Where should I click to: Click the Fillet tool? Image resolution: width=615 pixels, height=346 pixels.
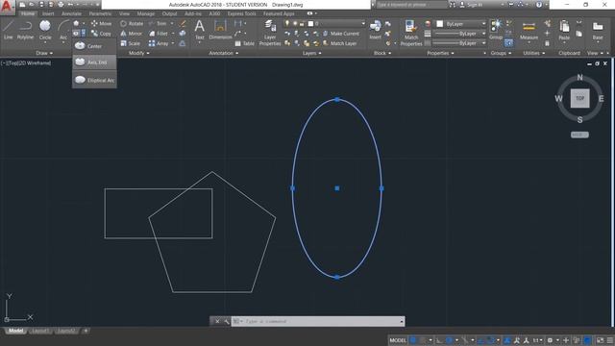(x=159, y=34)
